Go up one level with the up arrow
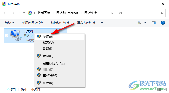Screen dimensions: 169x93 click(x=24, y=13)
